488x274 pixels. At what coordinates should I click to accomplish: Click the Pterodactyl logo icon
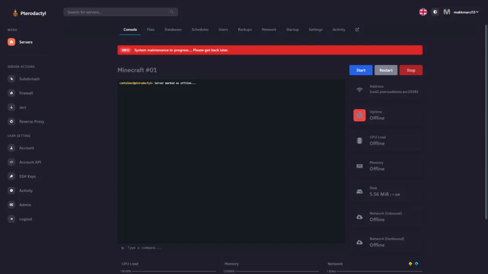[x=15, y=13]
